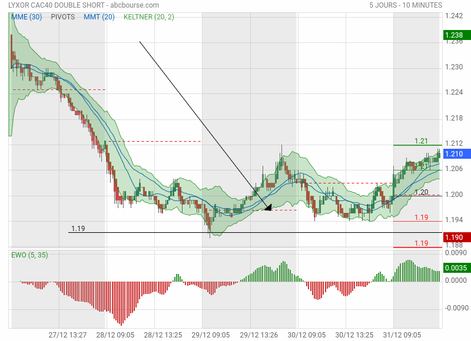Screen dimensions: 471x341
Task: Click the 28/12 13:25 time axis label
Action: (x=163, y=335)
